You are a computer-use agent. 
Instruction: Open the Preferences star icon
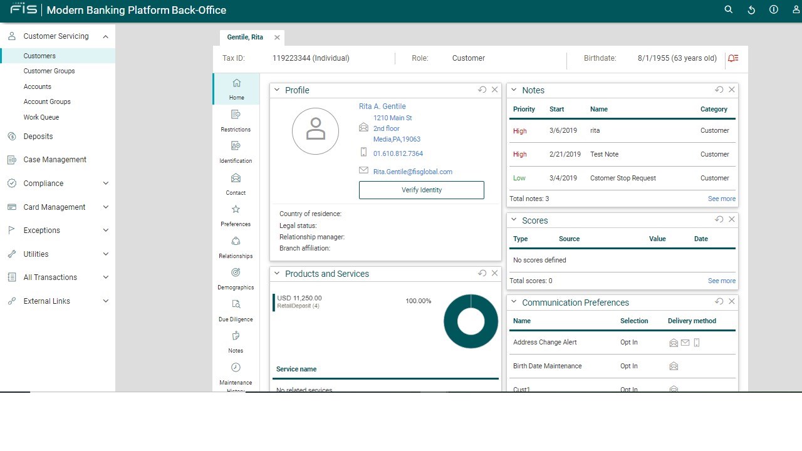(236, 209)
